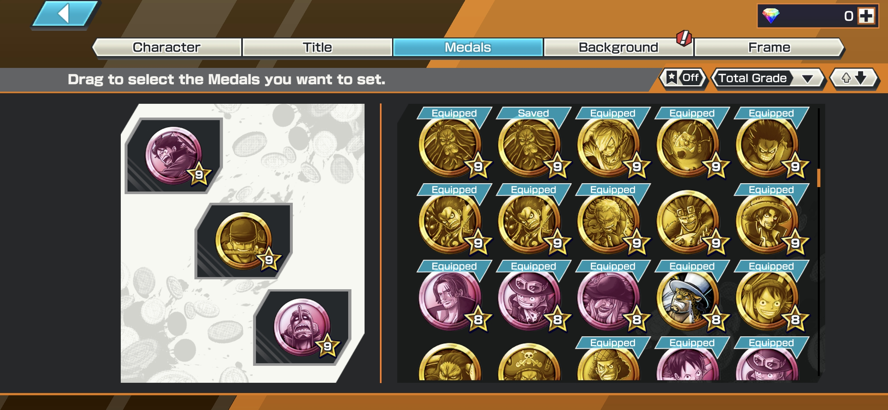Switch to the Frame tab
Image resolution: width=888 pixels, height=410 pixels.
(769, 47)
